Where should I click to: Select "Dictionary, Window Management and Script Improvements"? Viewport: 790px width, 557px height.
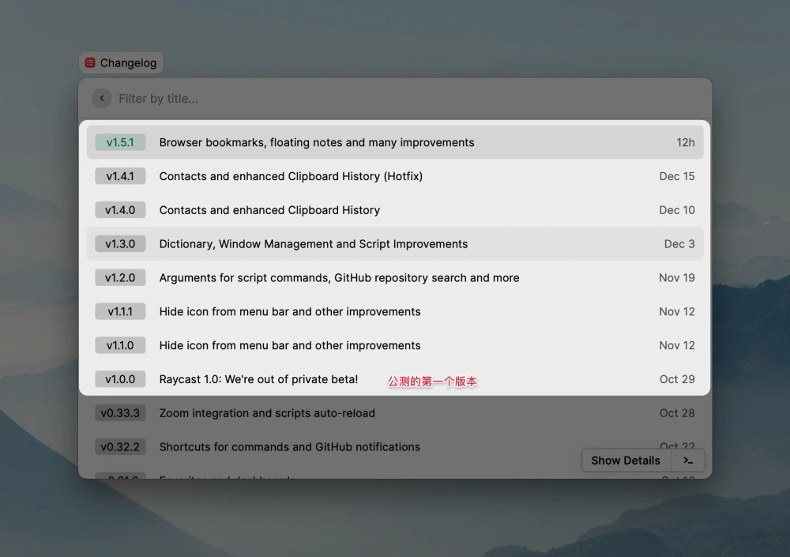pyautogui.click(x=314, y=243)
